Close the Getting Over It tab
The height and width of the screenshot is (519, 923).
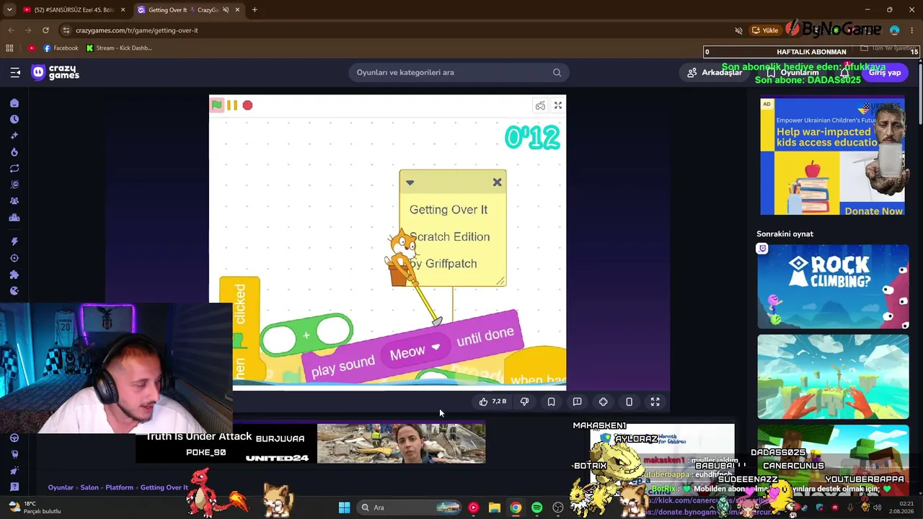[237, 10]
